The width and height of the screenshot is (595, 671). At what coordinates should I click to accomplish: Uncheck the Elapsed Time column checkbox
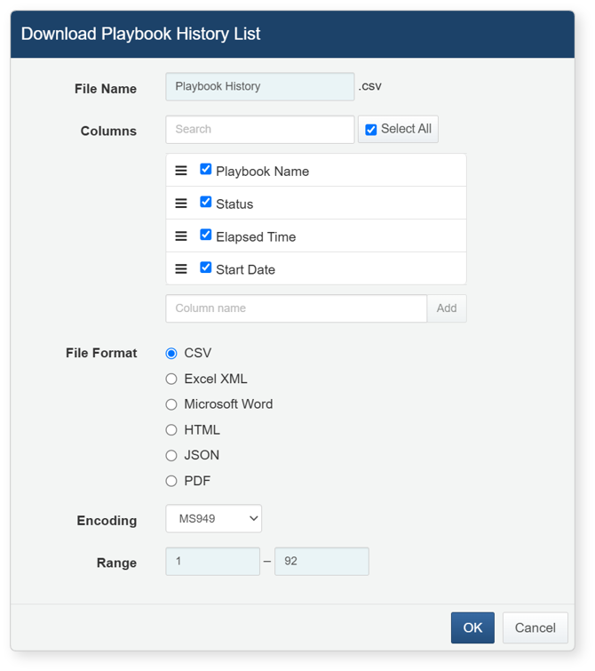206,235
